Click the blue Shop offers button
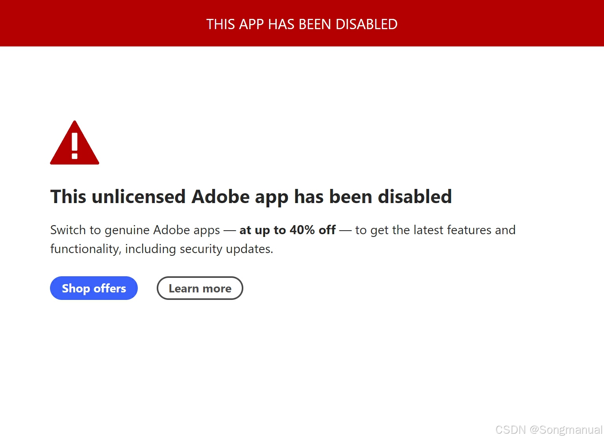 tap(94, 288)
